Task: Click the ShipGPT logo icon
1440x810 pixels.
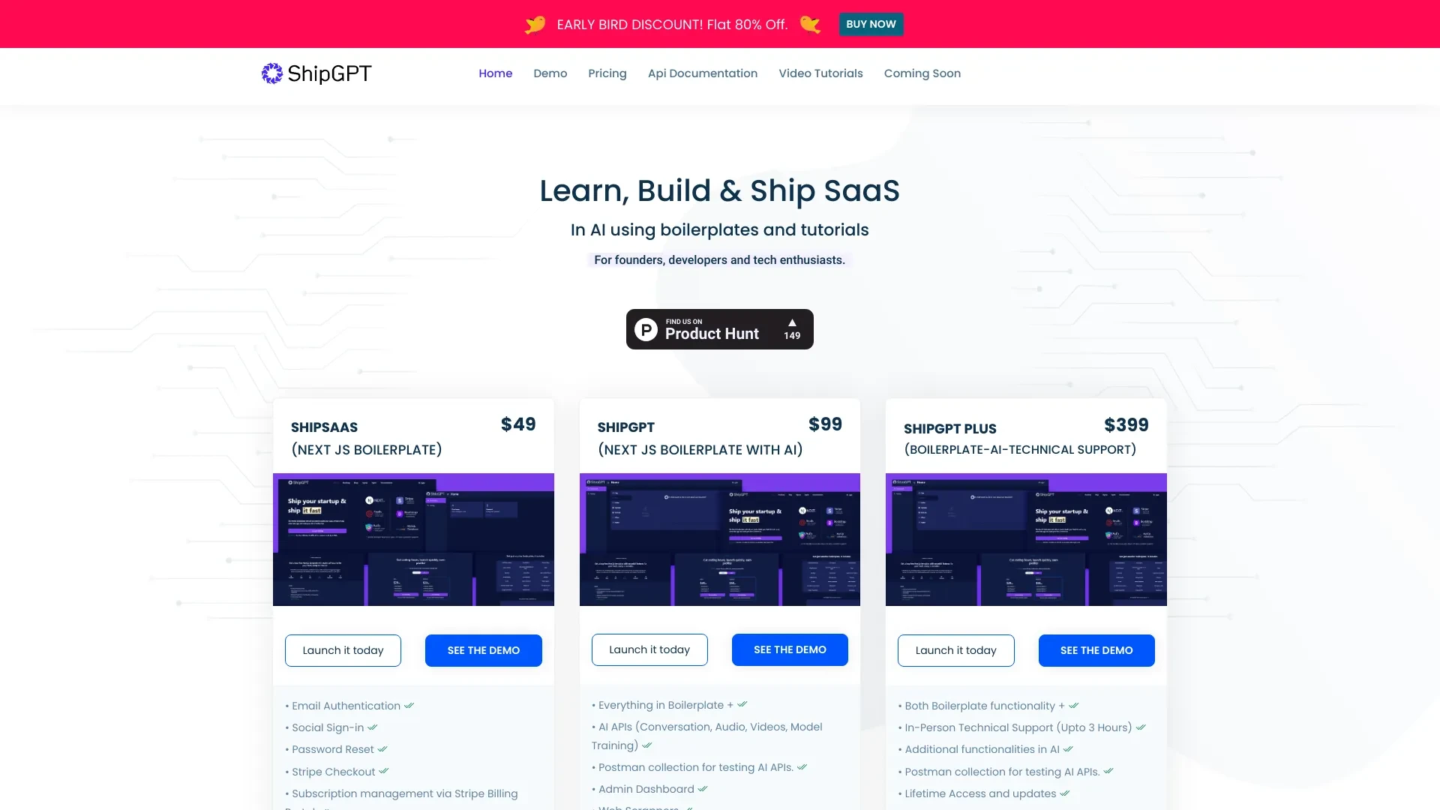Action: (272, 73)
